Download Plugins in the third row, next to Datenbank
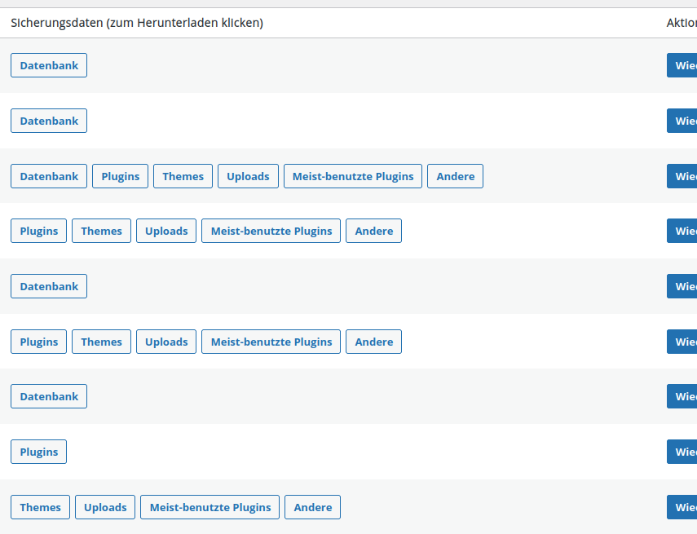Image resolution: width=697 pixels, height=534 pixels. (x=120, y=176)
